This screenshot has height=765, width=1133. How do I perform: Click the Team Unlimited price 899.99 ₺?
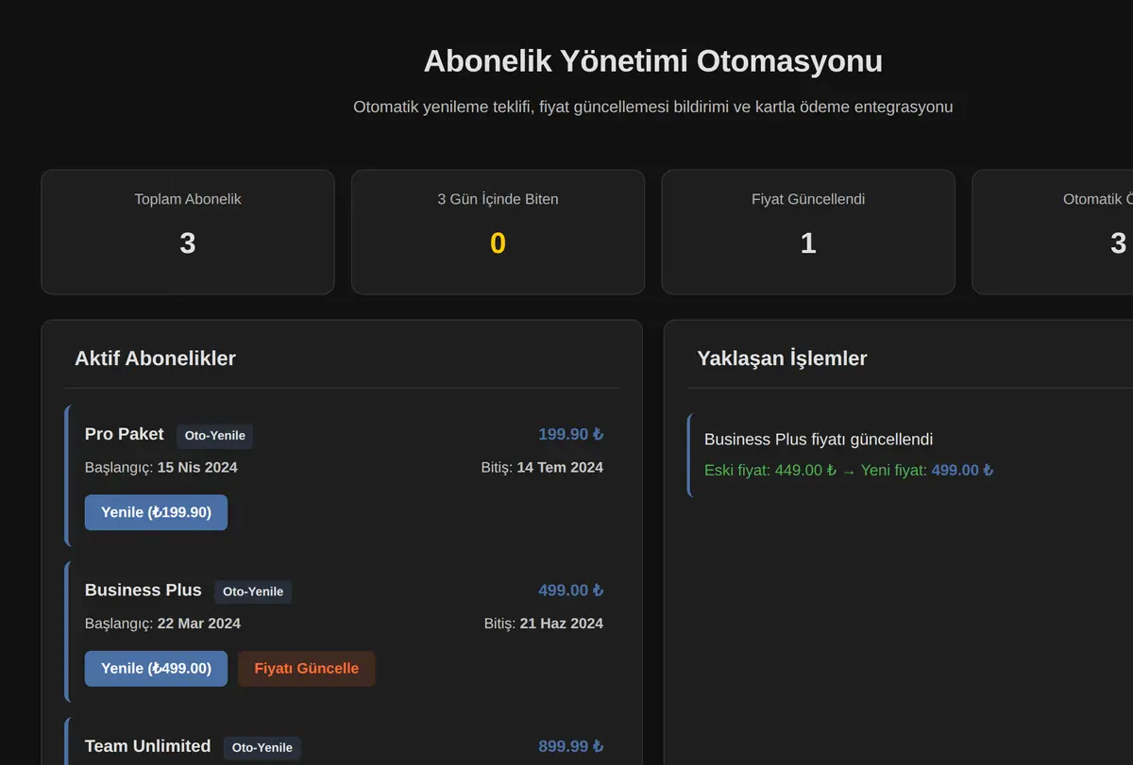point(570,745)
